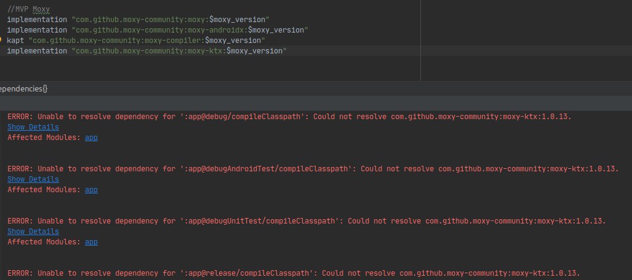Click 'Affected Modules:' label under the debugUnitTest error
The height and width of the screenshot is (280, 632).
point(44,242)
